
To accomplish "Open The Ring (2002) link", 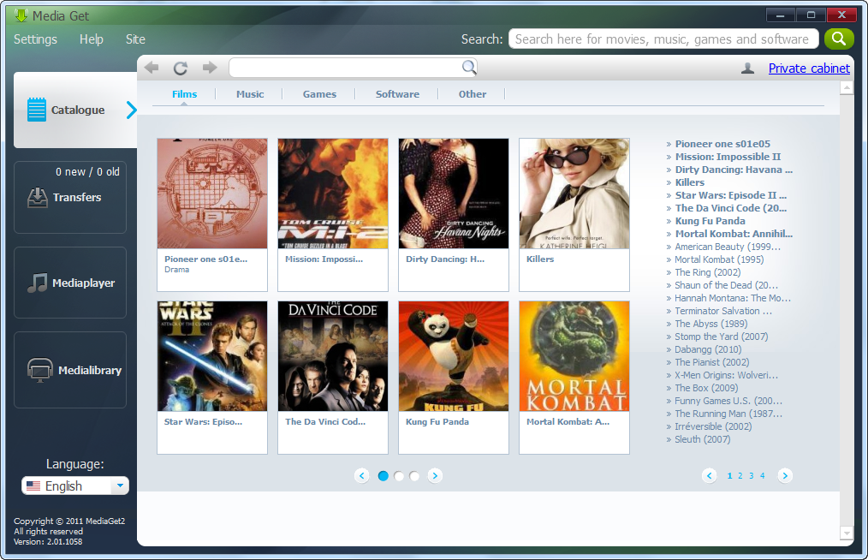I will coord(707,272).
